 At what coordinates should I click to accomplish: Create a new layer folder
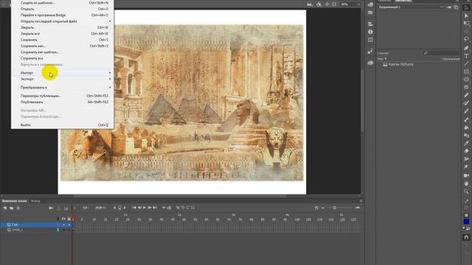(12, 208)
